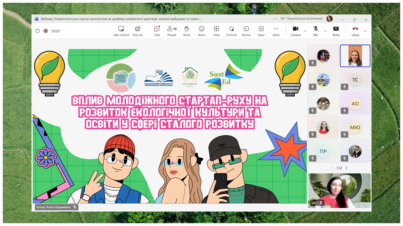This screenshot has width=403, height=226.
Task: Open the Chat panel
Action: point(157,31)
